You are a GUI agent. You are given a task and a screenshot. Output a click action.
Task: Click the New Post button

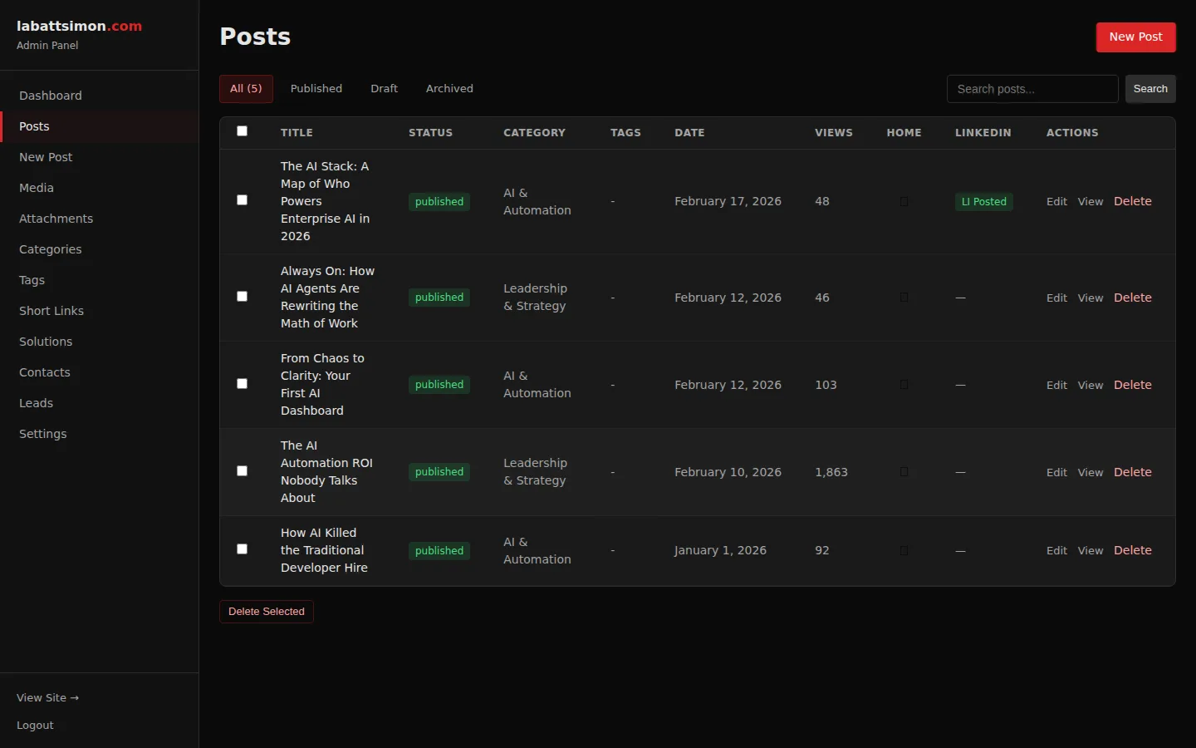click(x=1135, y=37)
